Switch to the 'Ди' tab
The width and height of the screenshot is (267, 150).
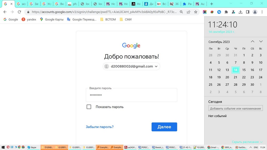(x=149, y=4)
